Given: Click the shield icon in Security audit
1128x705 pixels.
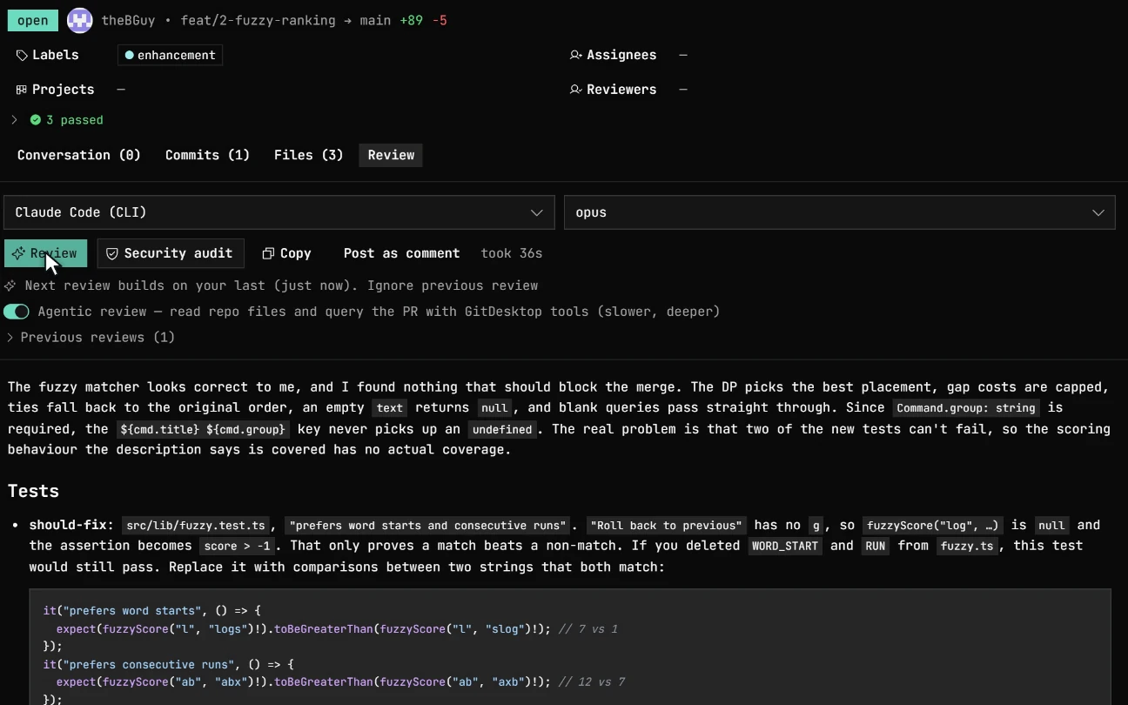Looking at the screenshot, I should 111,253.
